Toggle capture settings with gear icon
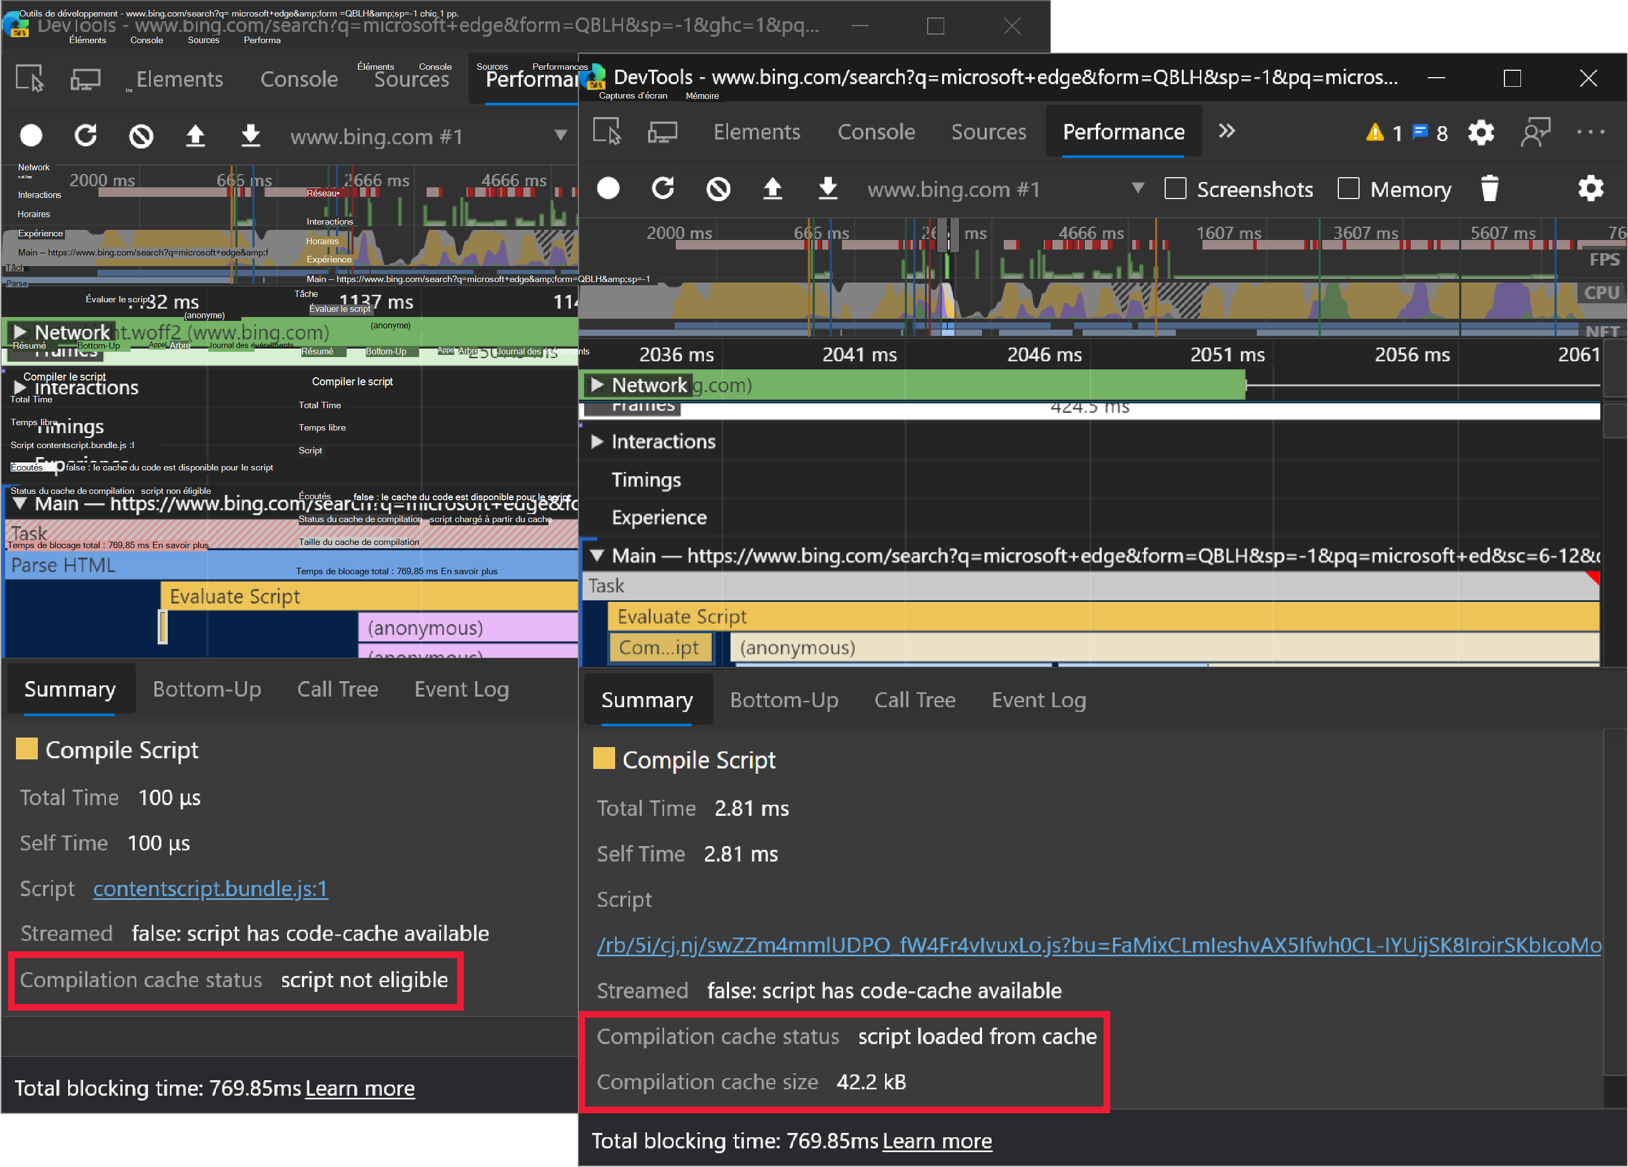Image resolution: width=1628 pixels, height=1167 pixels. (1591, 188)
